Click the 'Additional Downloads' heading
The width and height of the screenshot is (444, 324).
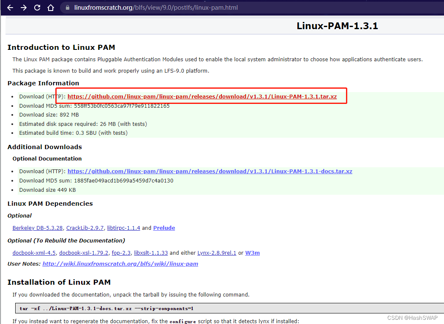45,147
